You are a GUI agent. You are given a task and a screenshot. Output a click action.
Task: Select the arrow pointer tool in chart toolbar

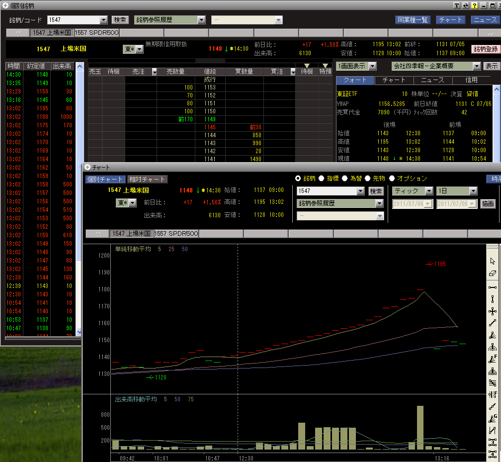pos(493,261)
